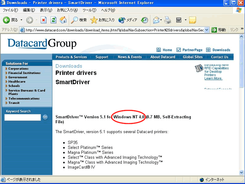Select Telecommunications in the sidebar

click(x=24, y=99)
